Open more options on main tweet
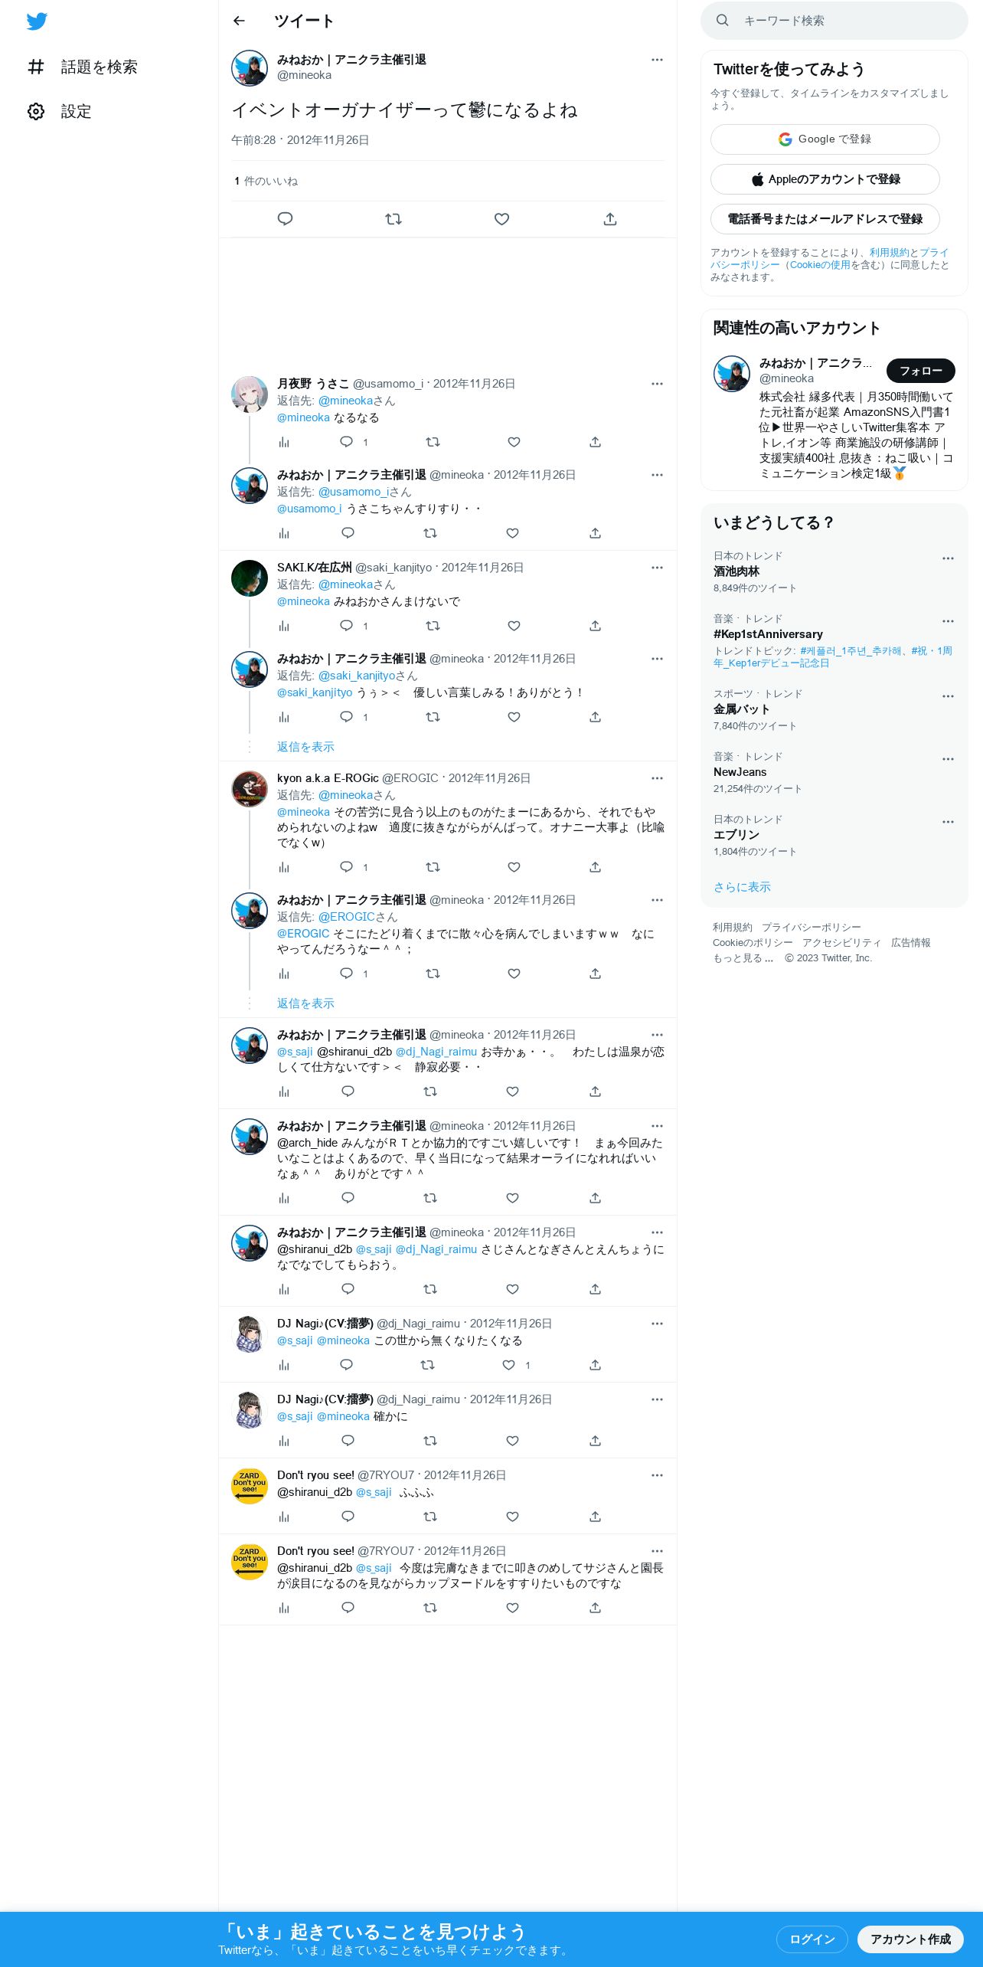The height and width of the screenshot is (1967, 983). click(x=657, y=60)
